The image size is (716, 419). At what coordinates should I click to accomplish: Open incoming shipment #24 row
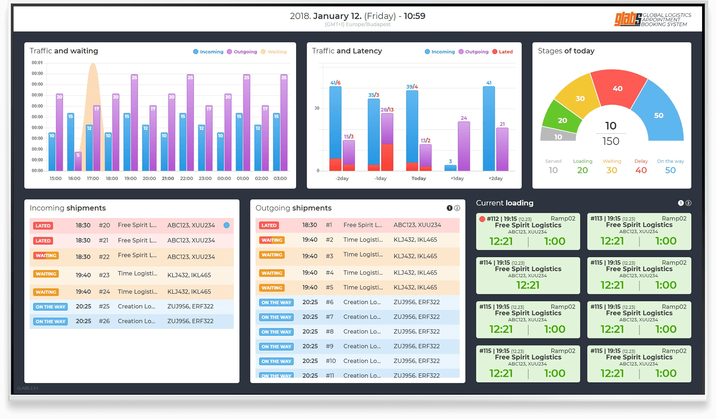pyautogui.click(x=132, y=292)
